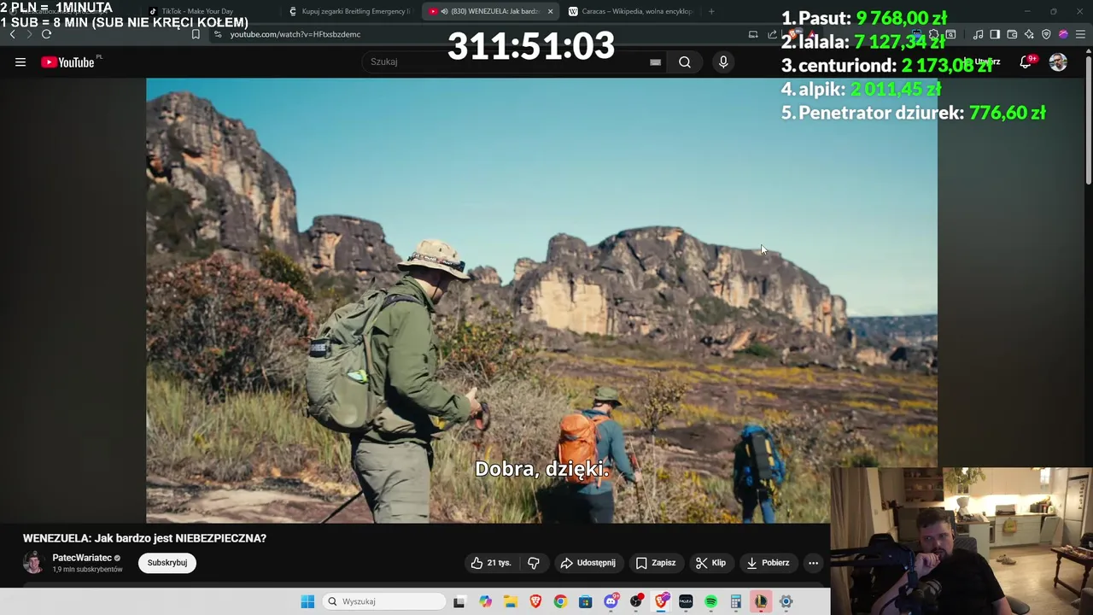Open Spotify from the taskbar
The width and height of the screenshot is (1093, 615).
click(710, 601)
